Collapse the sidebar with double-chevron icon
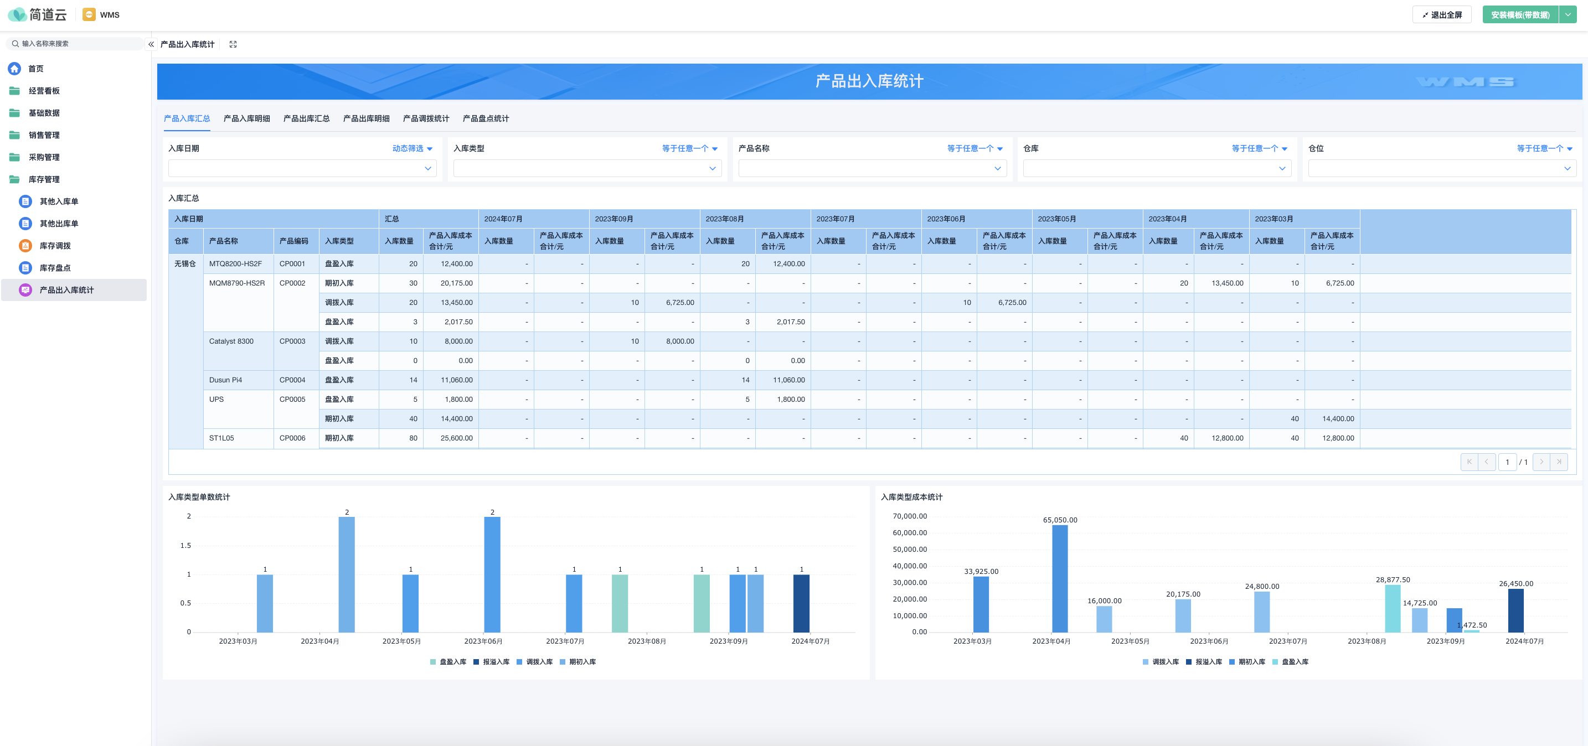1588x746 pixels. [x=151, y=44]
